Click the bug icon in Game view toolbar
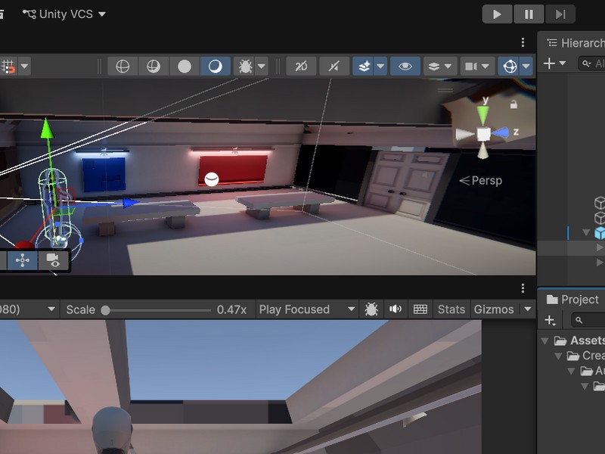The image size is (605, 454). click(x=371, y=309)
